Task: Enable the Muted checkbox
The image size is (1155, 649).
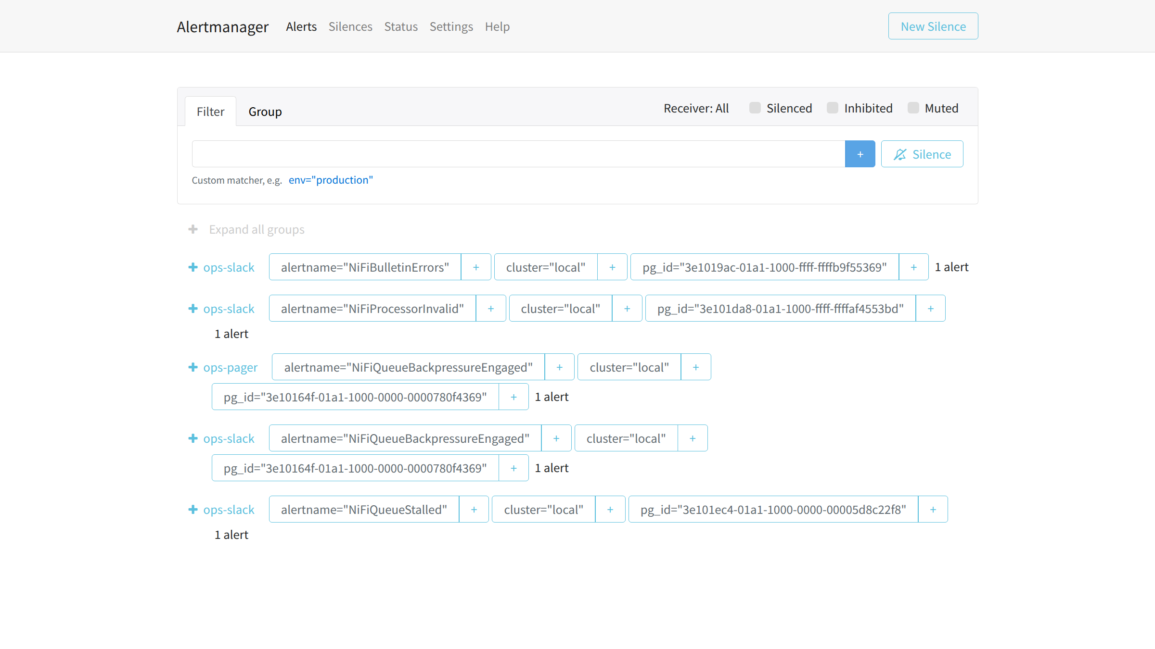Action: pyautogui.click(x=913, y=108)
